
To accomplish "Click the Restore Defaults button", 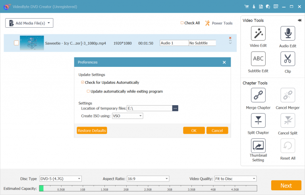I will click(x=92, y=131).
